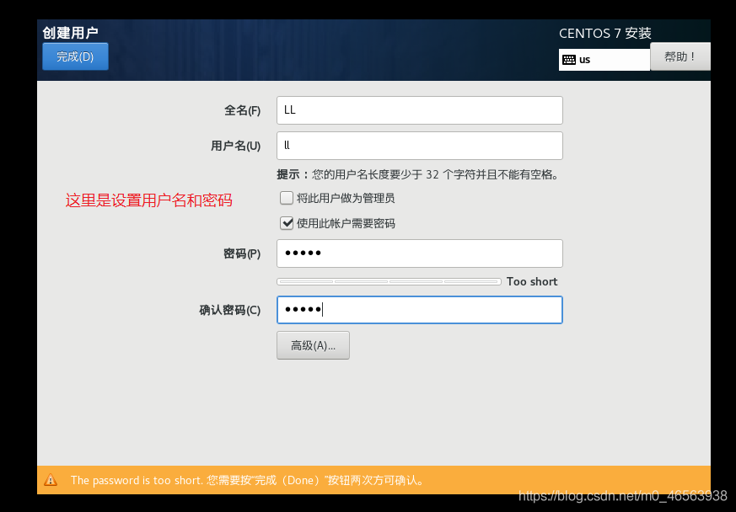Open 帮助 help panel

tap(680, 56)
